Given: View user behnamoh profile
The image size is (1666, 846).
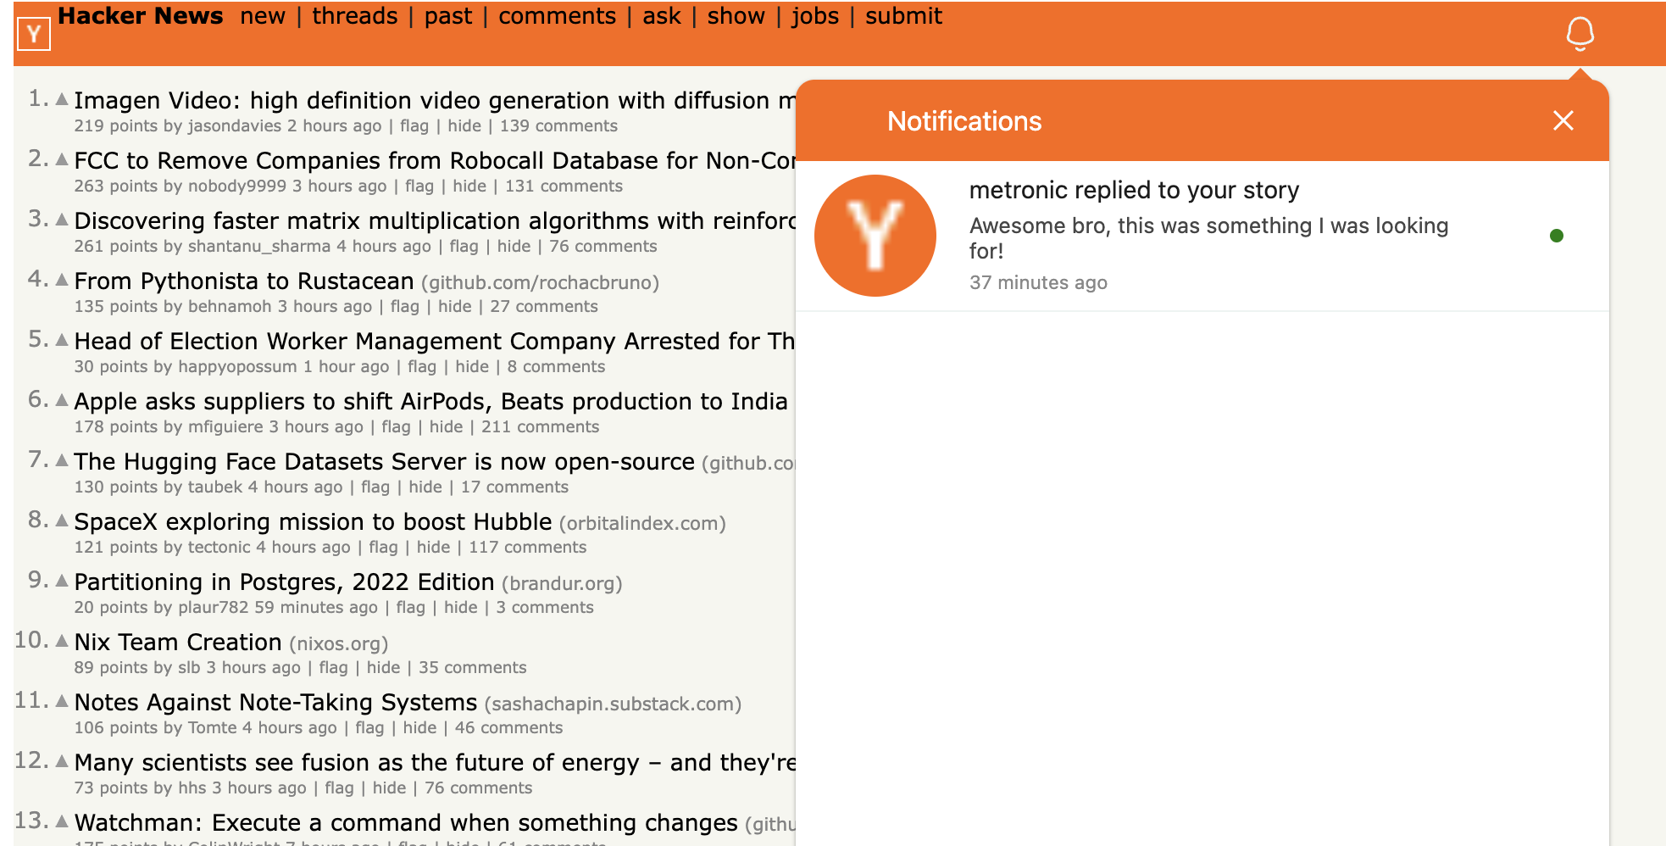Looking at the screenshot, I should [x=230, y=306].
